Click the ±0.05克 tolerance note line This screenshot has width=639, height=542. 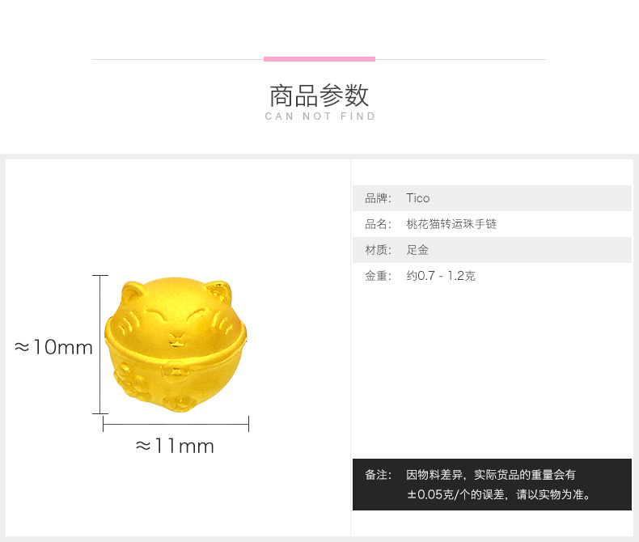coord(499,495)
